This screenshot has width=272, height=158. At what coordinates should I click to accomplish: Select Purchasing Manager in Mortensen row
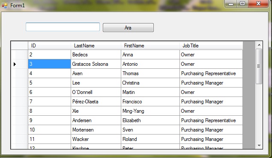click(x=211, y=130)
